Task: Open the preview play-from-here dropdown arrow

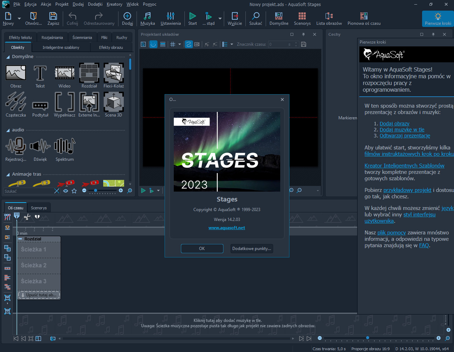Action: [x=158, y=191]
